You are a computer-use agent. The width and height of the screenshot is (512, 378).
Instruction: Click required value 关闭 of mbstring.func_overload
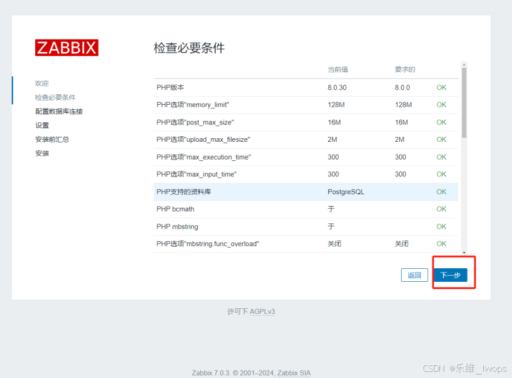[x=402, y=244]
